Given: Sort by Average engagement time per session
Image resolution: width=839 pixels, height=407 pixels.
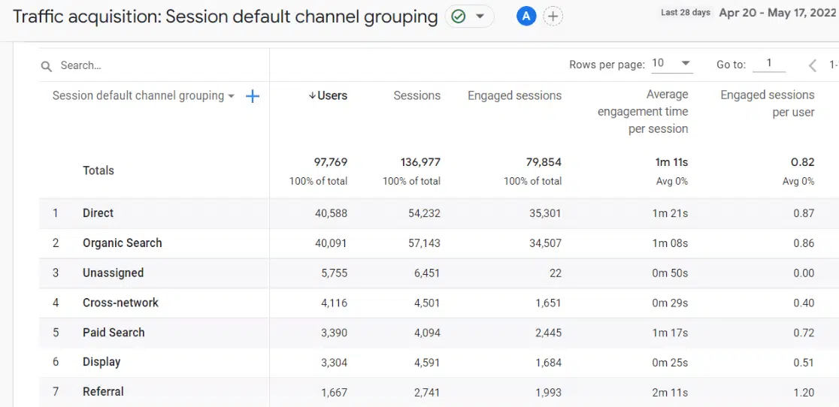Looking at the screenshot, I should [643, 112].
